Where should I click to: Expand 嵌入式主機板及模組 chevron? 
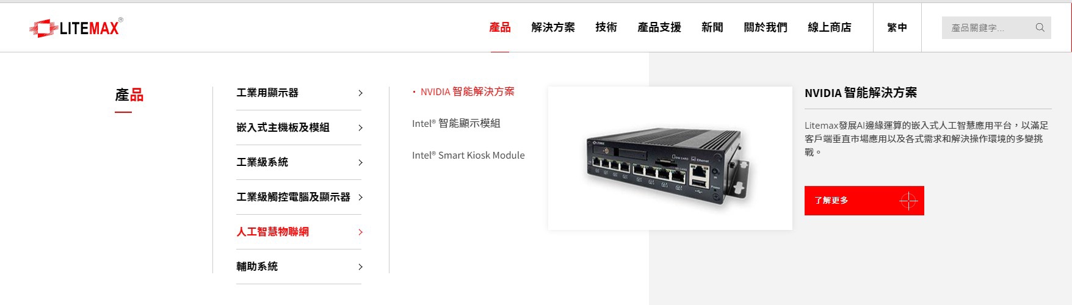coord(360,128)
